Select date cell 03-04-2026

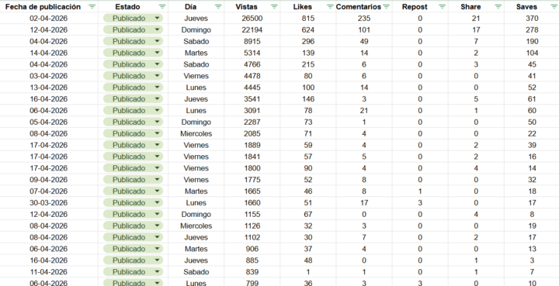tap(49, 76)
